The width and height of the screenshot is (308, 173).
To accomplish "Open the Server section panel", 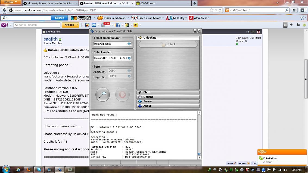I will [x=168, y=101].
